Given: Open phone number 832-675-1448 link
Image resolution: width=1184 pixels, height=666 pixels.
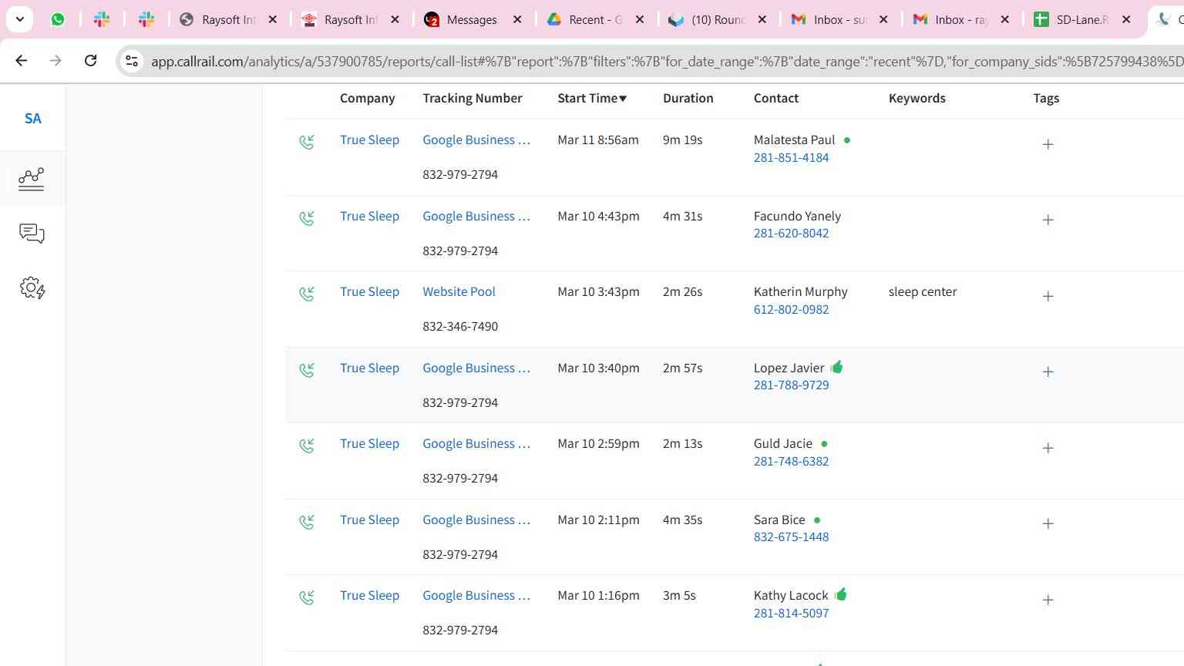Looking at the screenshot, I should click(791, 536).
